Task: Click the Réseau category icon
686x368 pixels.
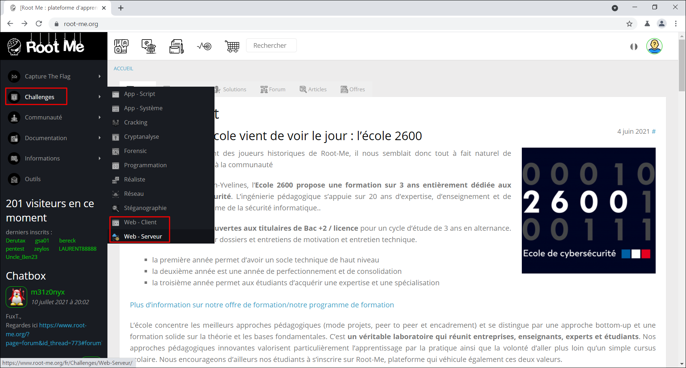Action: tap(116, 194)
